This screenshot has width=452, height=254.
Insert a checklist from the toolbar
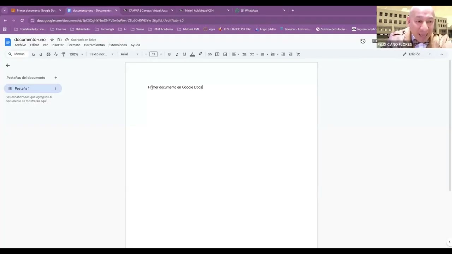pos(252,54)
